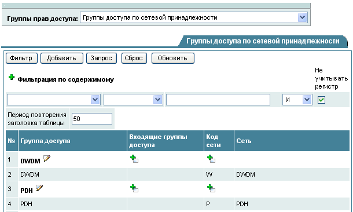The width and height of the screenshot is (353, 212).
Task: Click the Фильтрация по содержимому heading
Action: tap(66, 79)
